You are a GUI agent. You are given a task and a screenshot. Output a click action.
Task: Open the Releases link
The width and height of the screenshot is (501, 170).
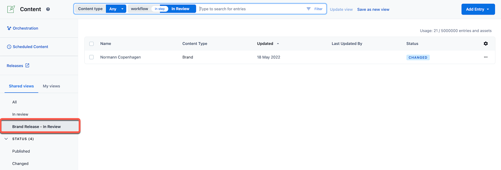click(x=15, y=66)
